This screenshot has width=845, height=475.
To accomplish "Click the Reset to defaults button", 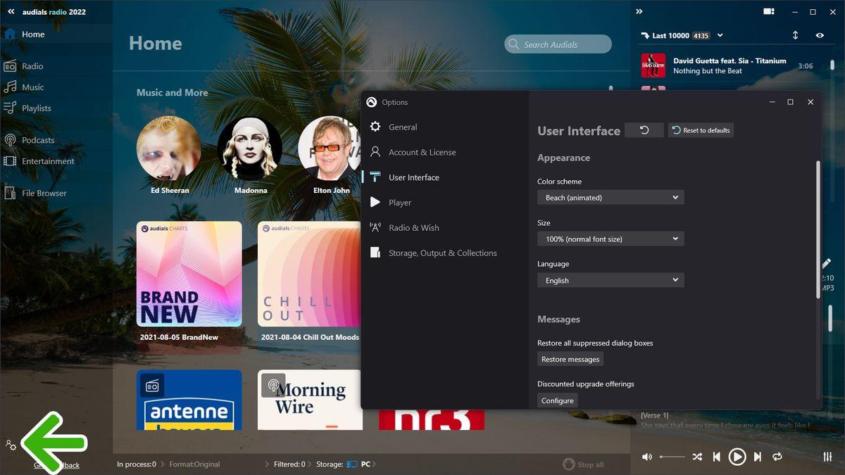I will [x=701, y=130].
